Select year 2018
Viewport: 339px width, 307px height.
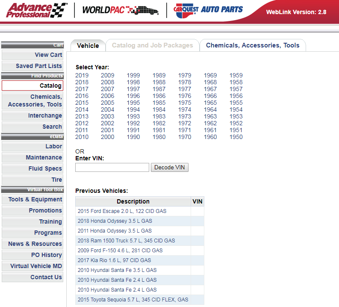click(82, 82)
